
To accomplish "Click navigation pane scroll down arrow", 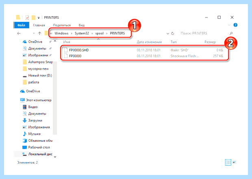I will (x=55, y=157).
